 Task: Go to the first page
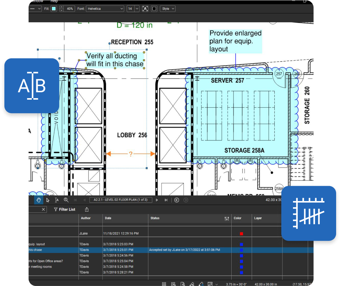pyautogui.click(x=75, y=200)
